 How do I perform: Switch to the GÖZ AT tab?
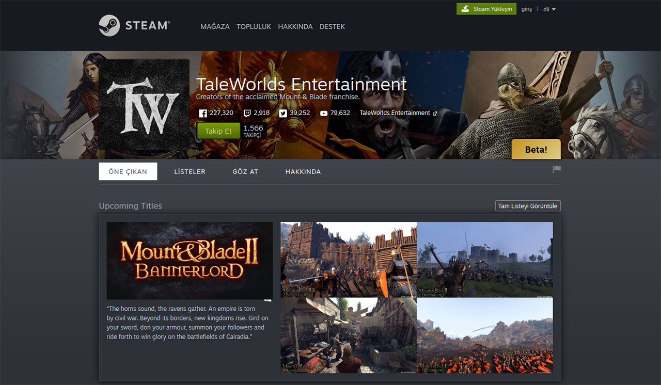pyautogui.click(x=245, y=171)
